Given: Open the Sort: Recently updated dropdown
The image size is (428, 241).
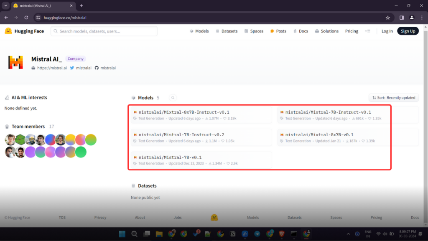Looking at the screenshot, I should [393, 98].
